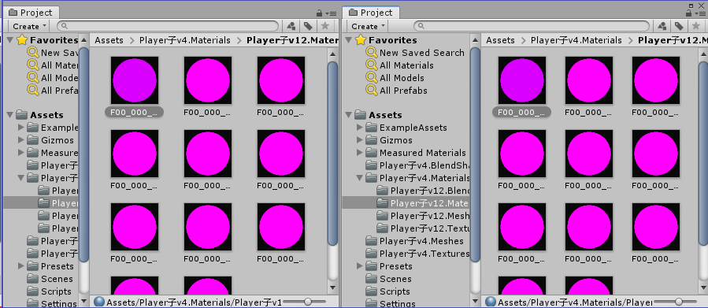Select Player子v12.Mesh subfolder in right window
This screenshot has width=708, height=308.
pos(430,216)
